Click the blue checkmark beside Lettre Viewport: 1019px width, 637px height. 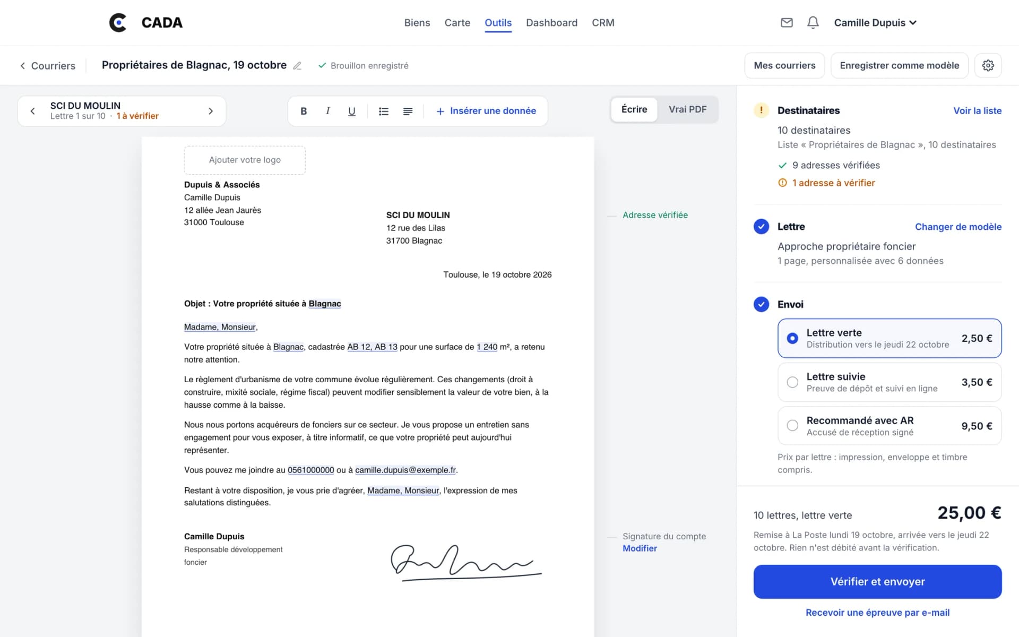[x=761, y=227]
